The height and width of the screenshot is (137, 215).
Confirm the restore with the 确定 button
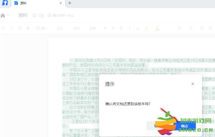pyautogui.click(x=184, y=126)
